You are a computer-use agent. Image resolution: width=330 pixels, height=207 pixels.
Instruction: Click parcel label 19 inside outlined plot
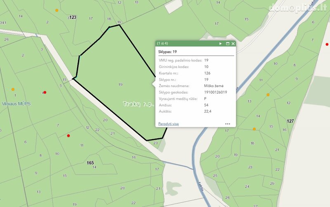click(120, 85)
